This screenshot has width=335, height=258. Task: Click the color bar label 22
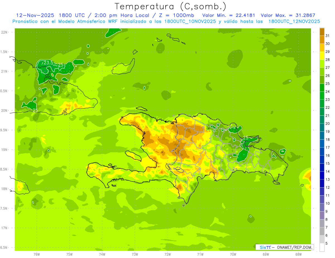327,107
